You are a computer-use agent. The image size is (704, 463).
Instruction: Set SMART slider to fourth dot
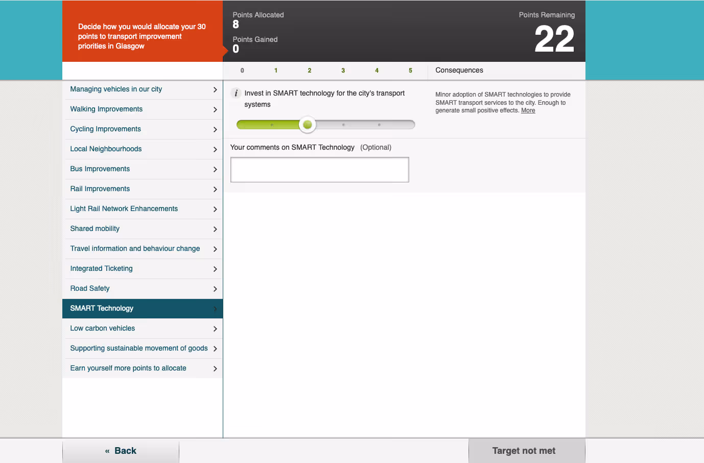tap(379, 125)
